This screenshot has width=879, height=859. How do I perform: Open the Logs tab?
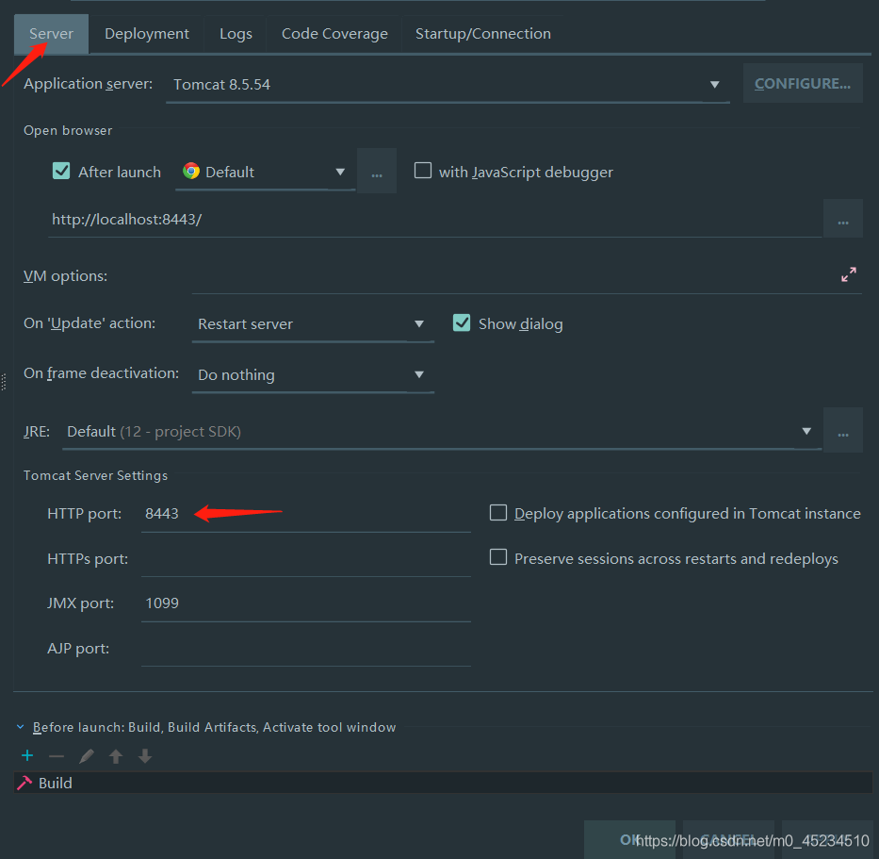point(236,34)
